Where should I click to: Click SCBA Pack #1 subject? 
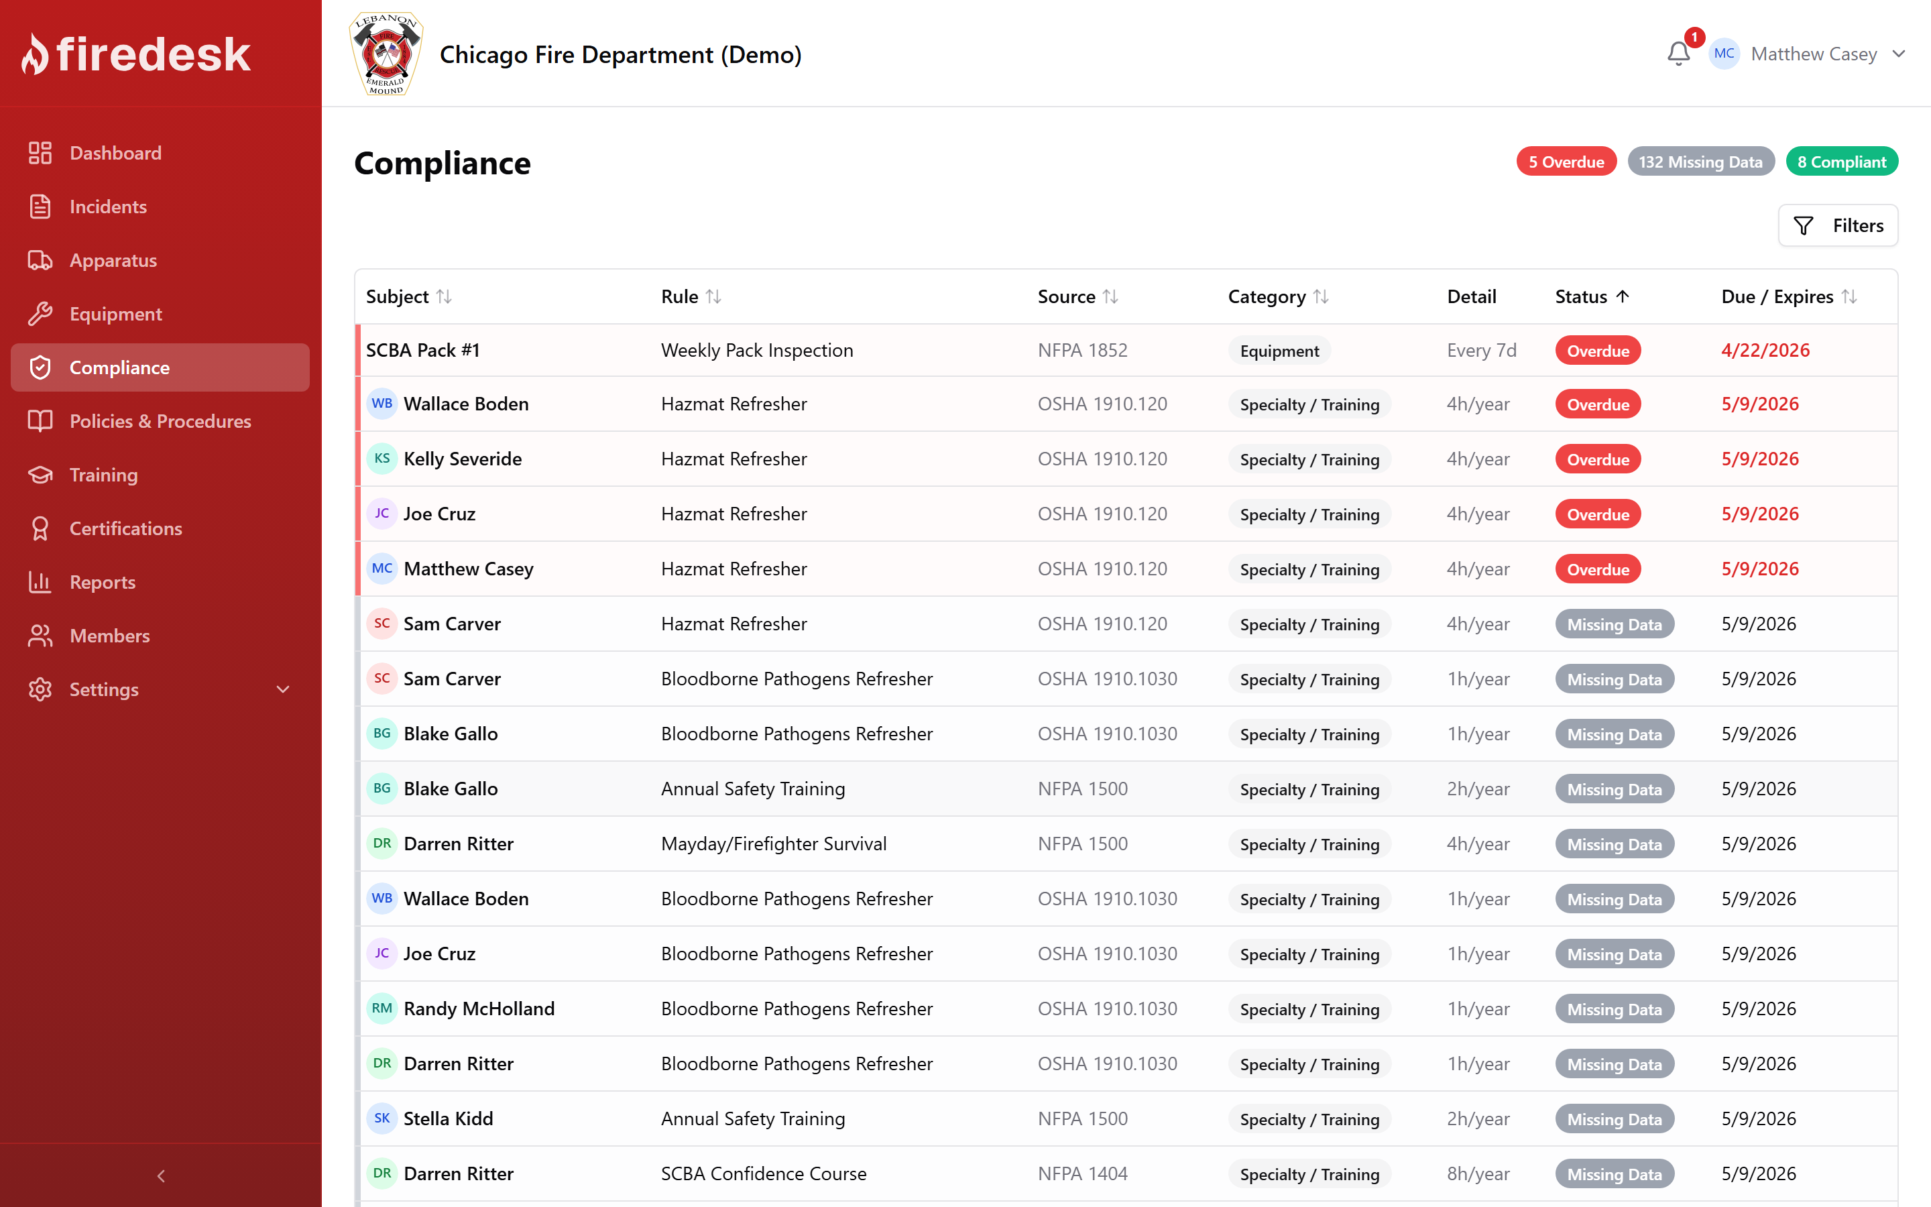pos(423,349)
